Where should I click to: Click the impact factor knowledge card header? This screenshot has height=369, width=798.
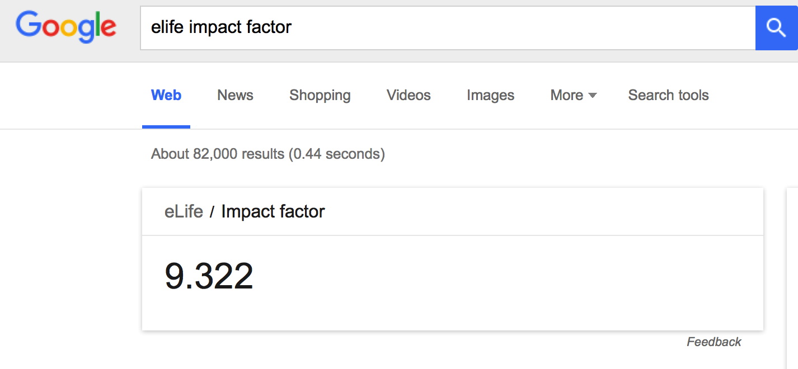pyautogui.click(x=452, y=211)
